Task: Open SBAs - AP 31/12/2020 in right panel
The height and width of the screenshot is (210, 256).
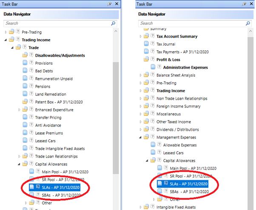Action: pyautogui.click(x=189, y=192)
